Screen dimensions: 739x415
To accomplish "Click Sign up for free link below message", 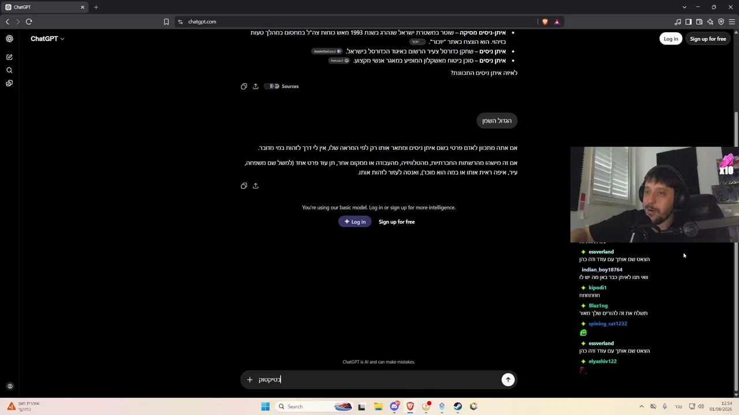I will coord(397,222).
